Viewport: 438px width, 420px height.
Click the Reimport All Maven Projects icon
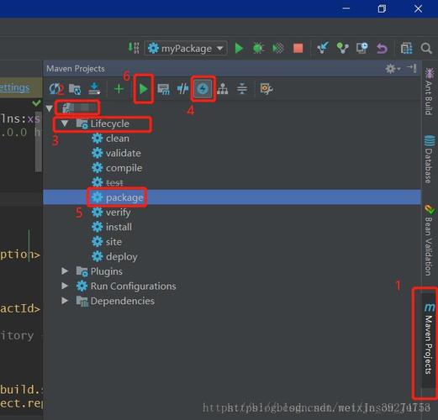pyautogui.click(x=55, y=89)
